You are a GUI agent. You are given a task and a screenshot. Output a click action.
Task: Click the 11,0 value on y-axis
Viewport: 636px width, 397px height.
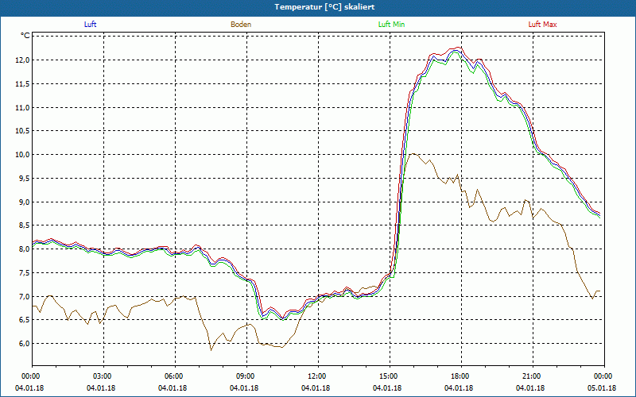(22, 107)
